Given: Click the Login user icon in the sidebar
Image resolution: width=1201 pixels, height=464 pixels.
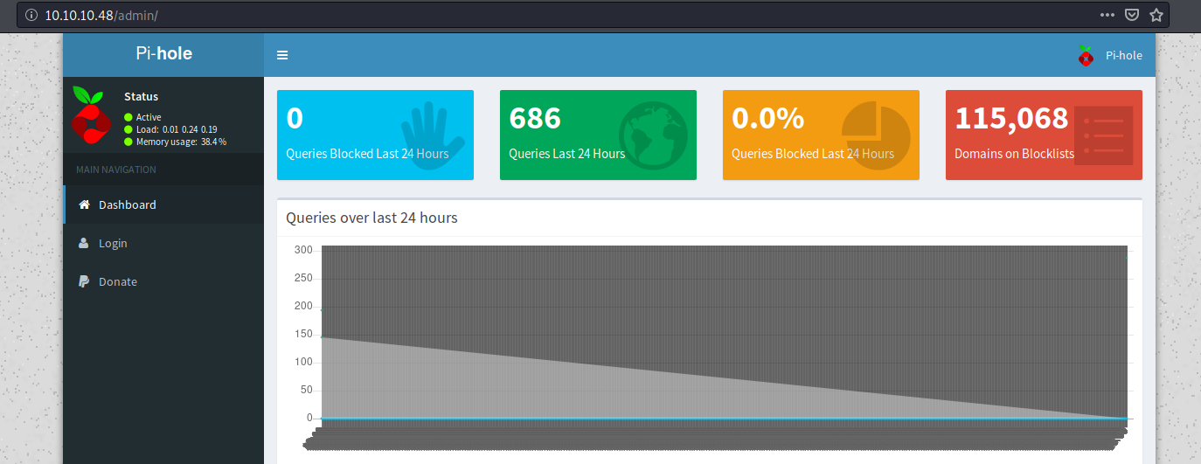Looking at the screenshot, I should [x=84, y=243].
